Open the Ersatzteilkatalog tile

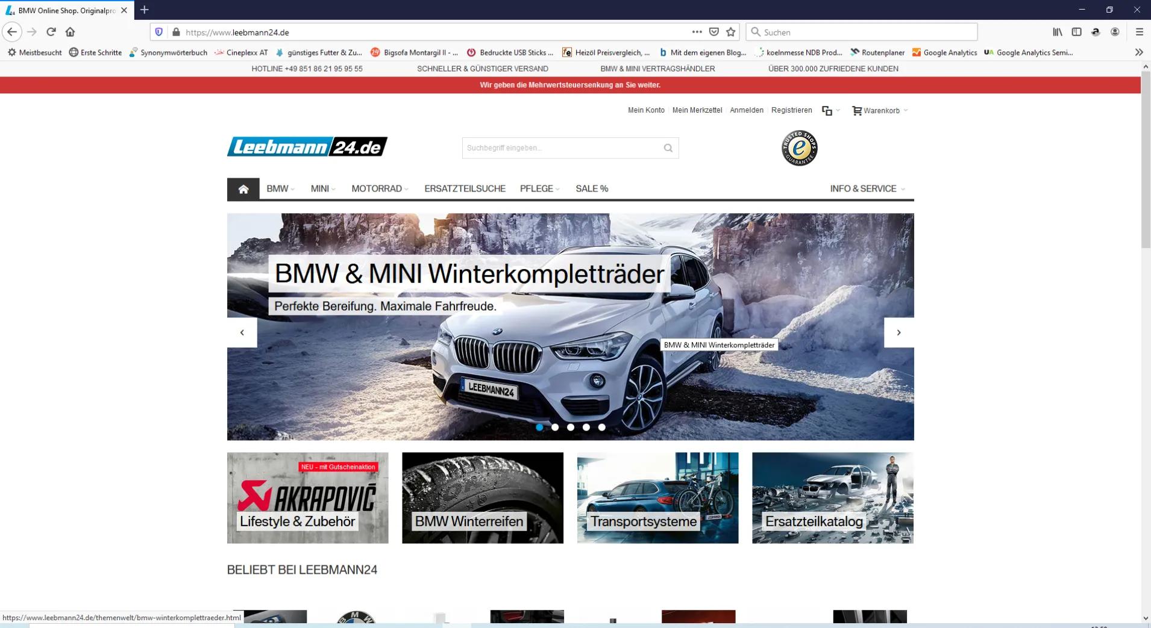click(x=833, y=498)
